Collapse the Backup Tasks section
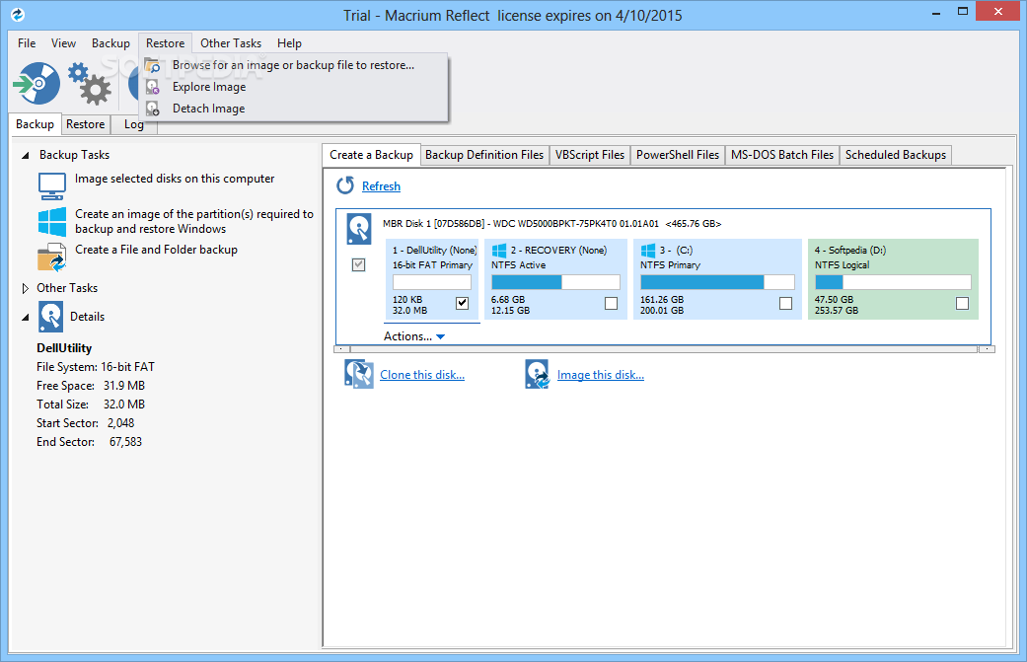Viewport: 1027px width, 662px height. pyautogui.click(x=26, y=156)
